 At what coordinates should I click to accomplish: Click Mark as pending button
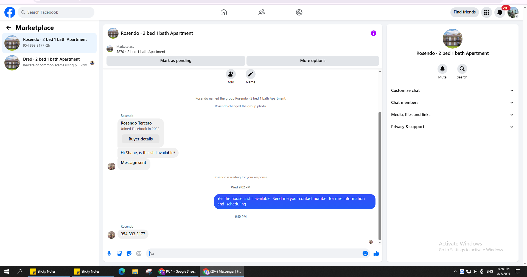(176, 61)
